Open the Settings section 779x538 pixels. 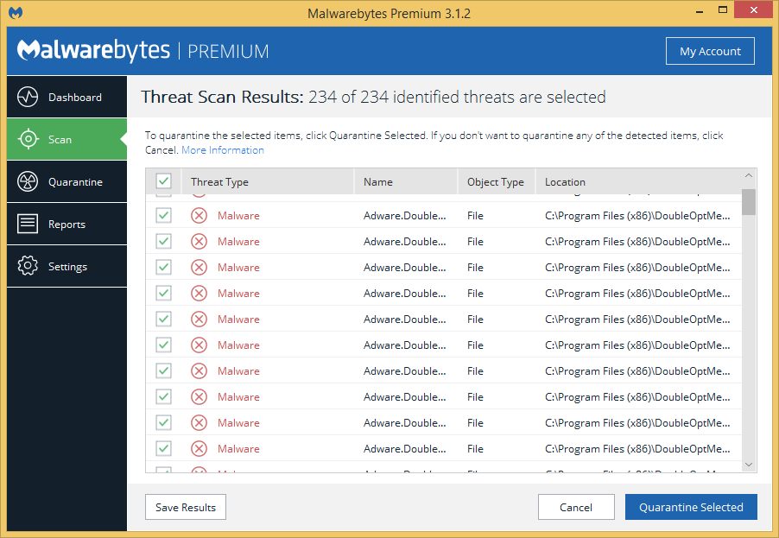67,266
